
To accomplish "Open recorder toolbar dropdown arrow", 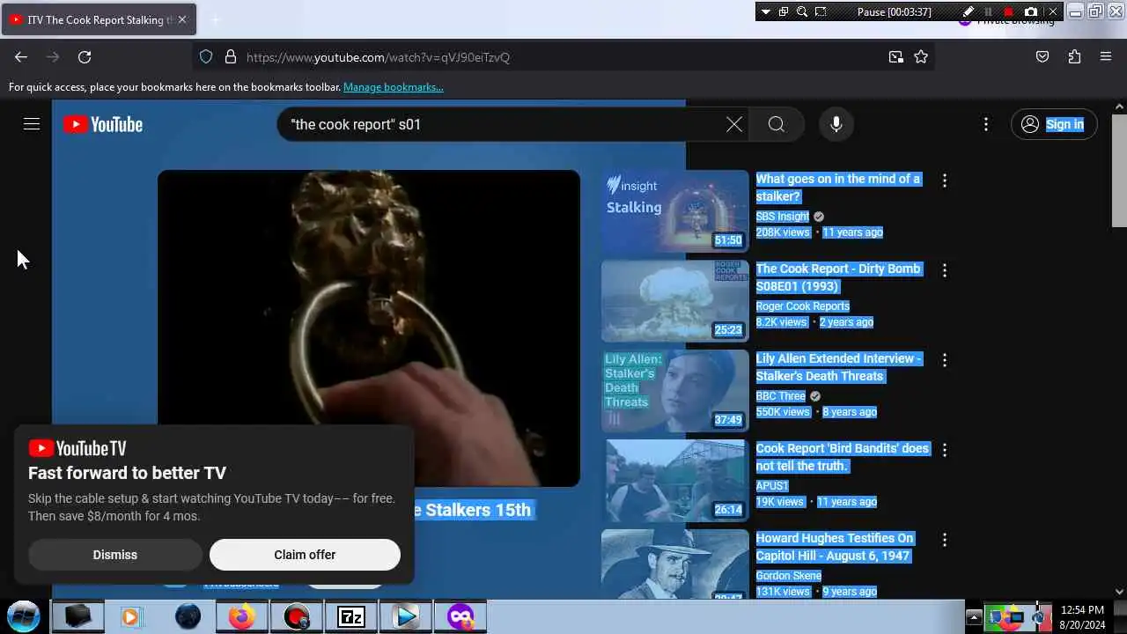I will point(765,11).
